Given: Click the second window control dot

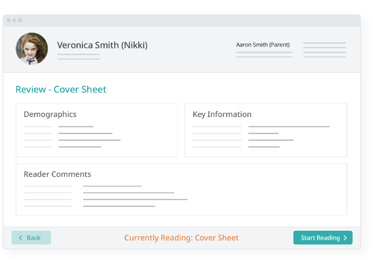Looking at the screenshot, I should click(14, 20).
